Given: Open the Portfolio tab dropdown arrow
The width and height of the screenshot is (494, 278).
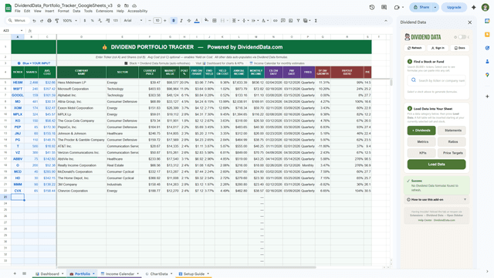Looking at the screenshot, I should click(93, 274).
